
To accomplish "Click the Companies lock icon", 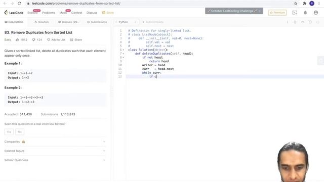I will click(x=23, y=142).
